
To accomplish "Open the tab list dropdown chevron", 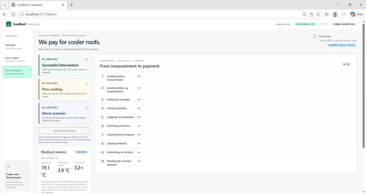I will coord(5,5).
